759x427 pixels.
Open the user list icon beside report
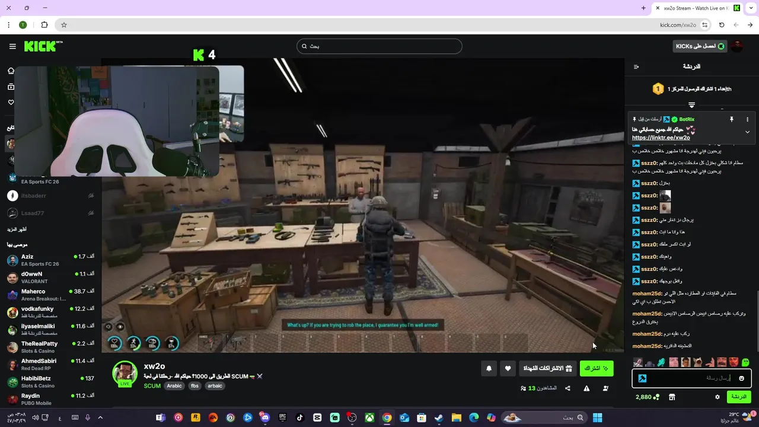point(605,388)
